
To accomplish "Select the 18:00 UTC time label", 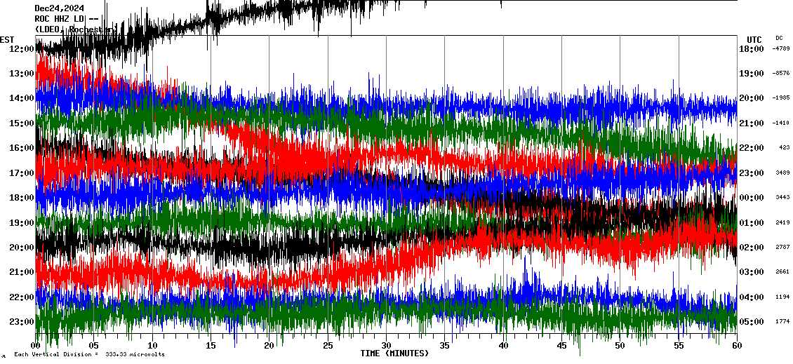I will click(751, 49).
